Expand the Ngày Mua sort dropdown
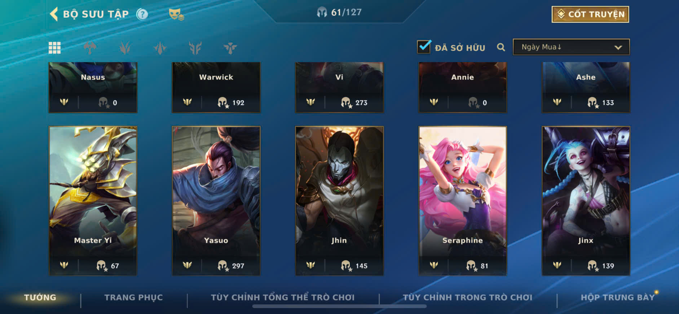679x314 pixels. coord(571,47)
